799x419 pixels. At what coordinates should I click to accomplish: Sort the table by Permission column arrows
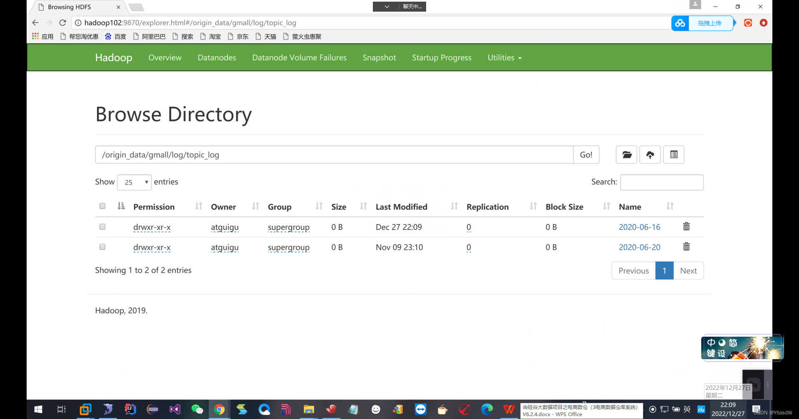click(199, 206)
